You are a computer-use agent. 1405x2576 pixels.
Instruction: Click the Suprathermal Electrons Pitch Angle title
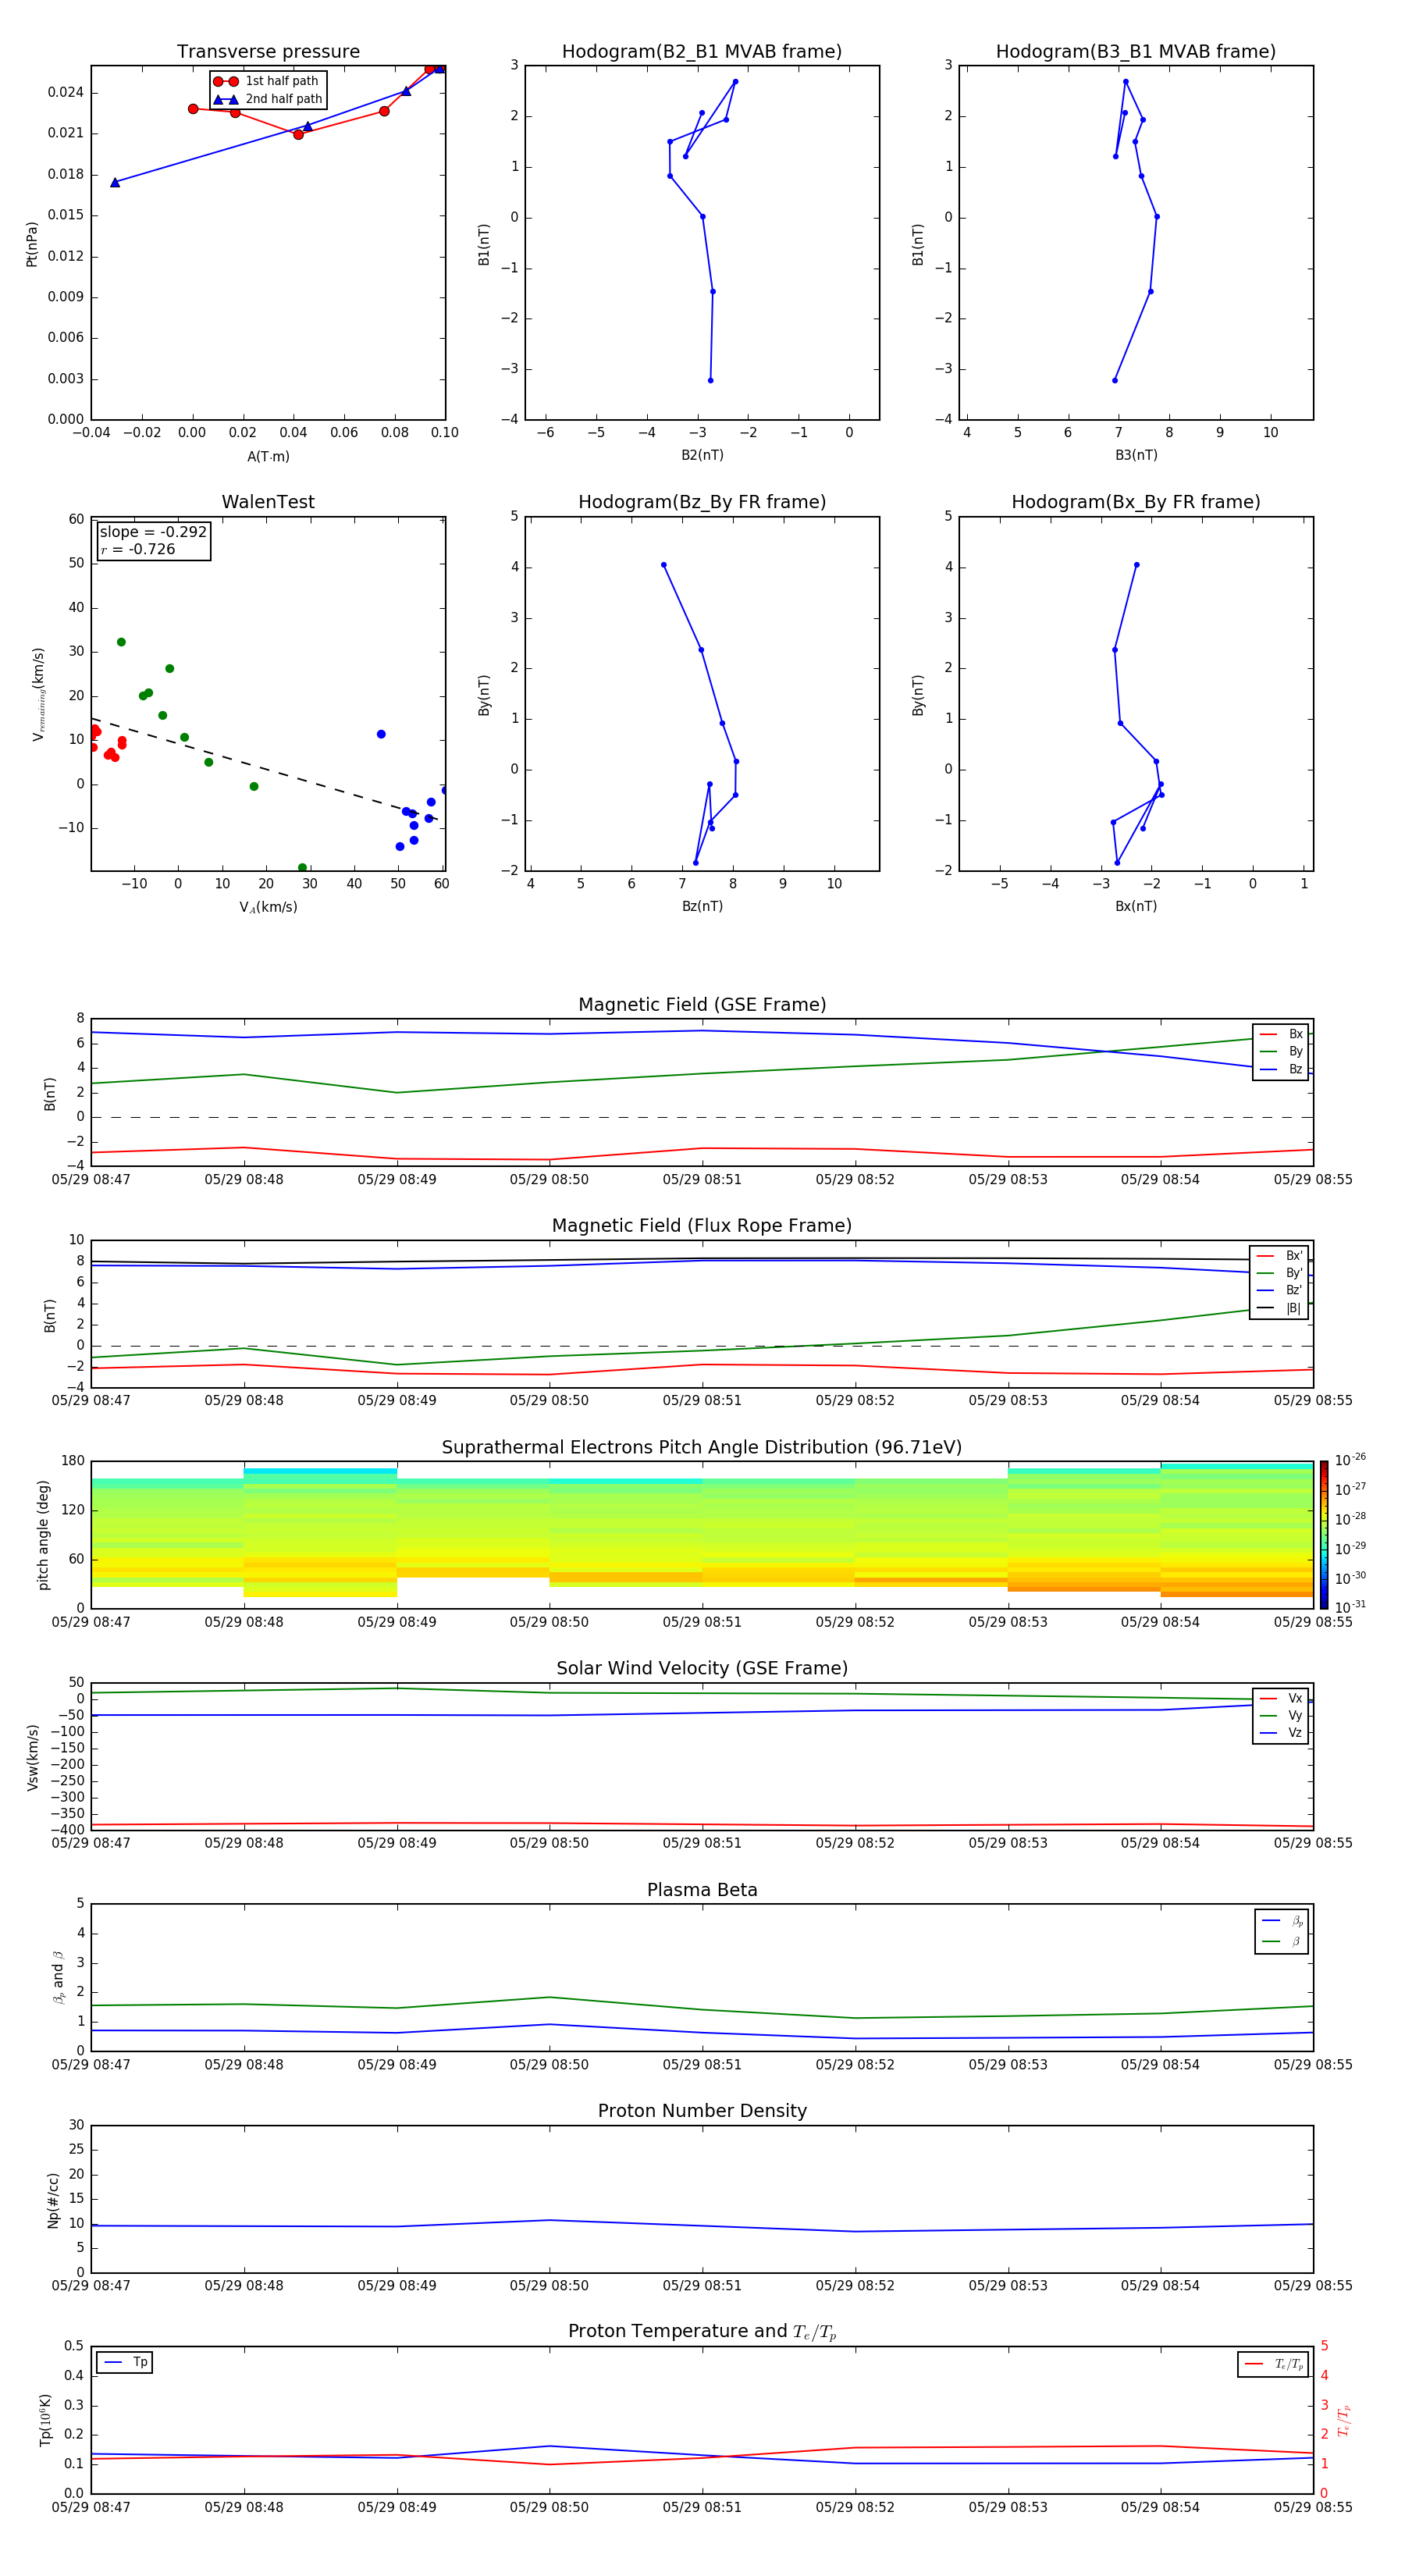[x=702, y=1448]
